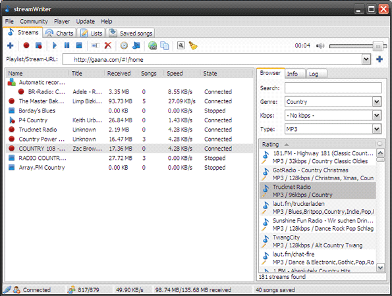Click the broom cleanup toolbar icon
This screenshot has width=392, height=296.
(193, 45)
